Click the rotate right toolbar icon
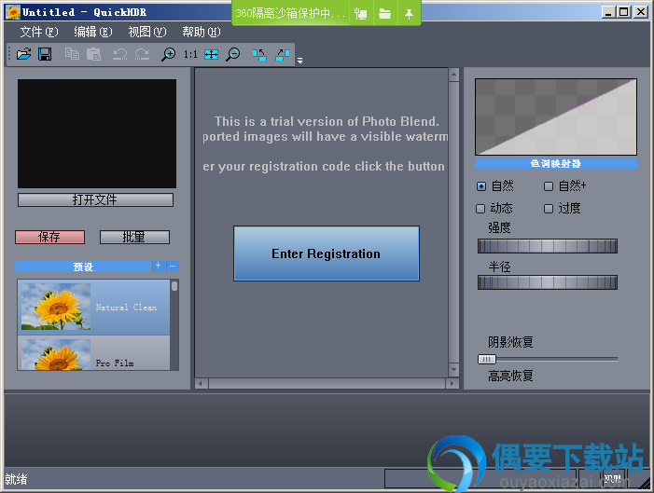The image size is (654, 493). (x=283, y=54)
